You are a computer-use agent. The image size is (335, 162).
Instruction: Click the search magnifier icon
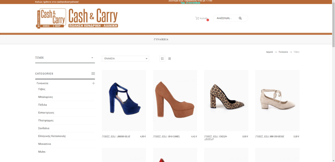coord(240,18)
